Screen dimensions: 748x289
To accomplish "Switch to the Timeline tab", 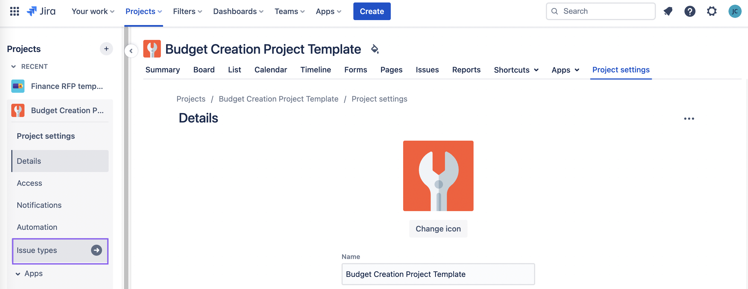I will (x=315, y=70).
